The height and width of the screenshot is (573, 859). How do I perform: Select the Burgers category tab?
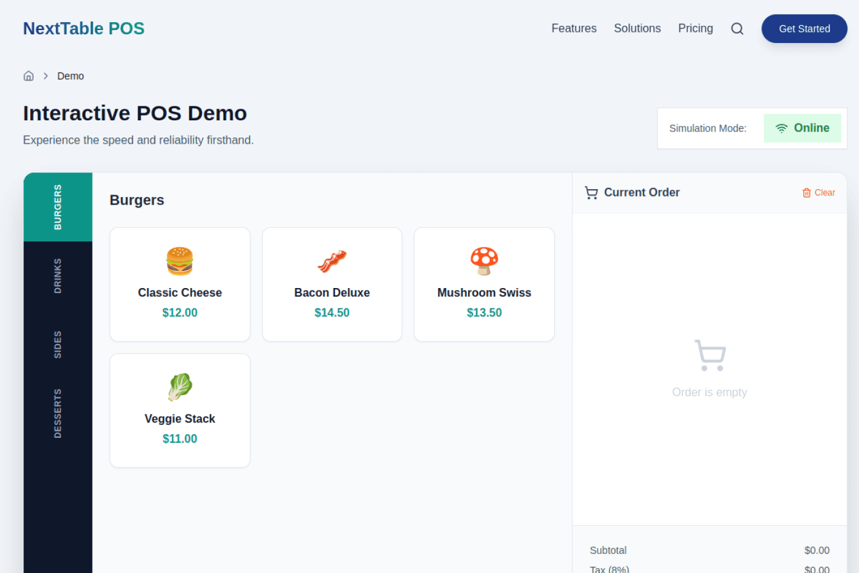coord(58,207)
